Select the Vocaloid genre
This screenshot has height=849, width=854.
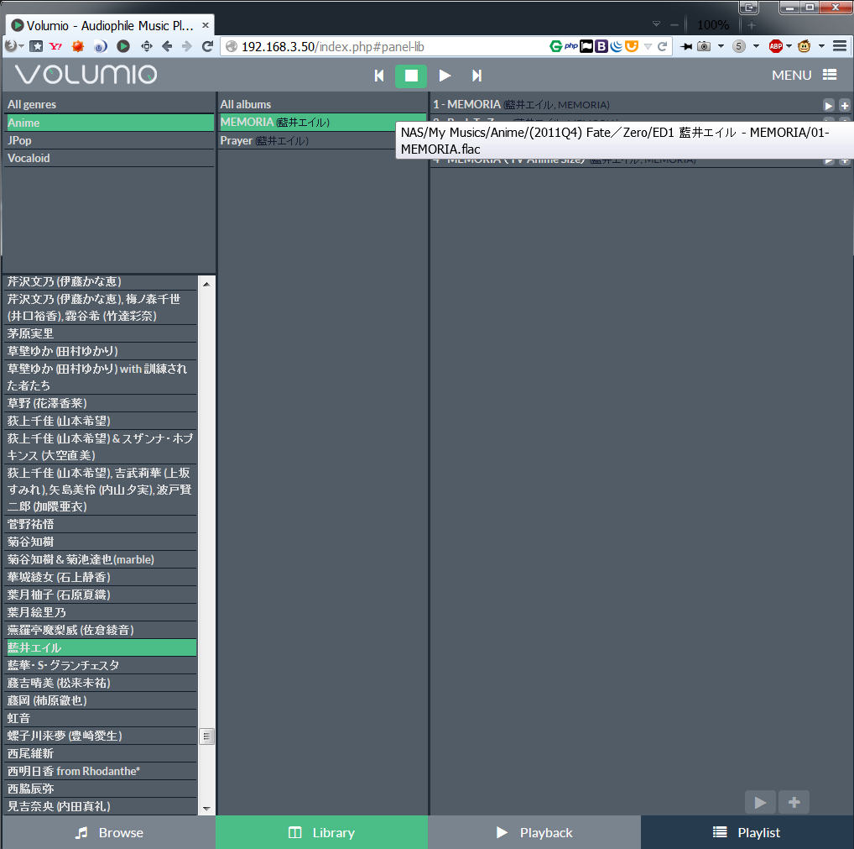click(109, 158)
